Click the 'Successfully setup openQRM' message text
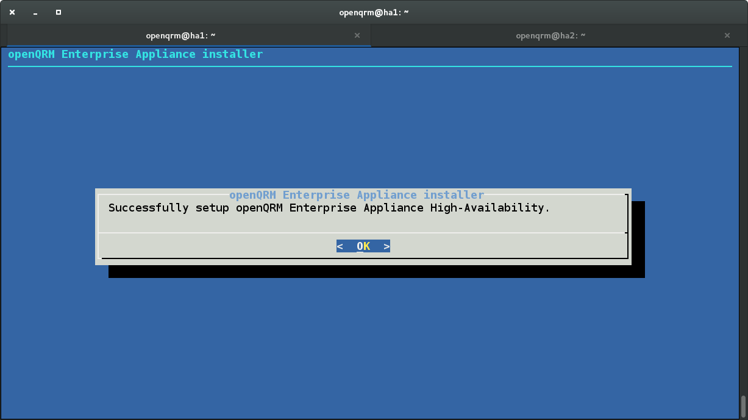The width and height of the screenshot is (748, 420). (x=329, y=208)
